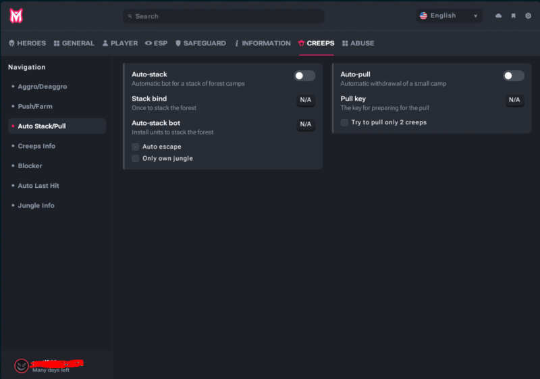Check the Only own jungle checkbox

(x=136, y=159)
